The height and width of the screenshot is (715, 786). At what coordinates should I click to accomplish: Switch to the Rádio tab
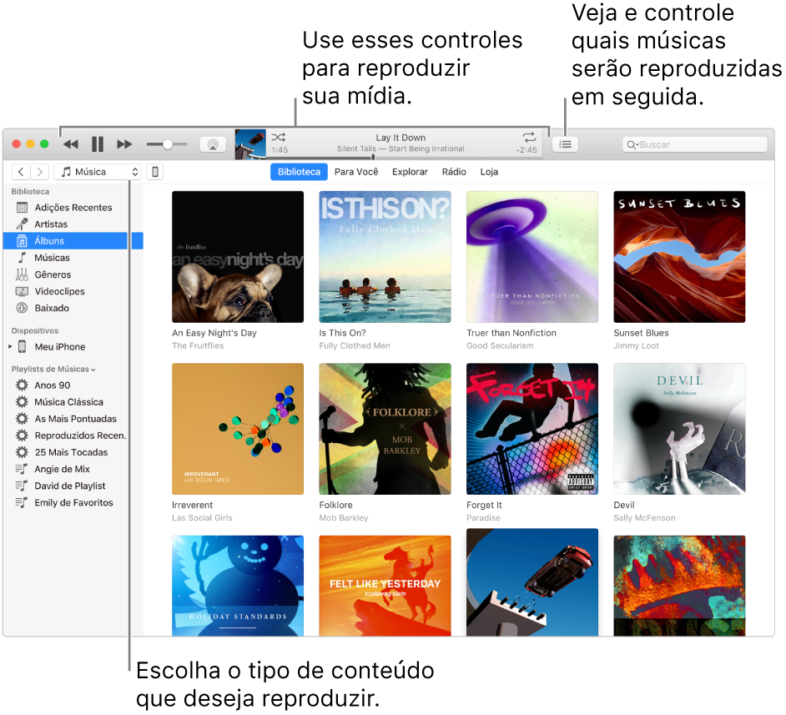point(454,172)
